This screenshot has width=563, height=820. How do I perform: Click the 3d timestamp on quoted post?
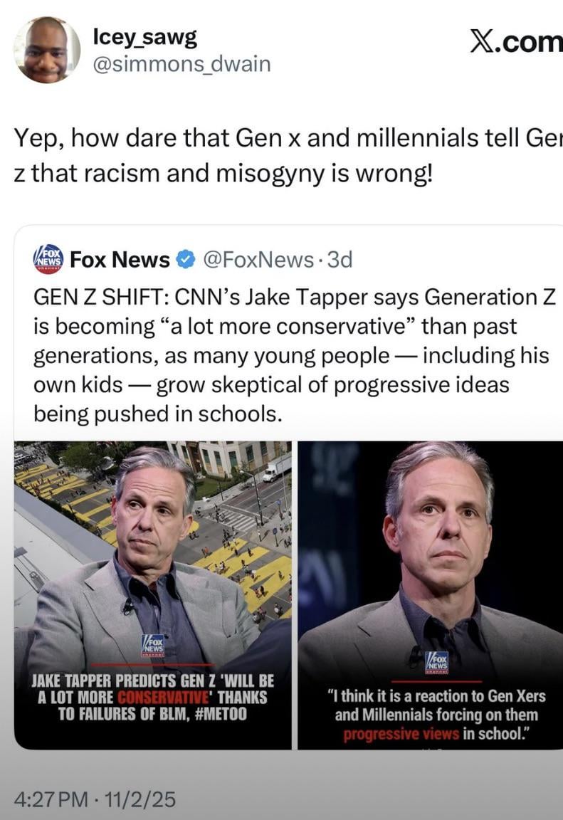click(x=338, y=260)
